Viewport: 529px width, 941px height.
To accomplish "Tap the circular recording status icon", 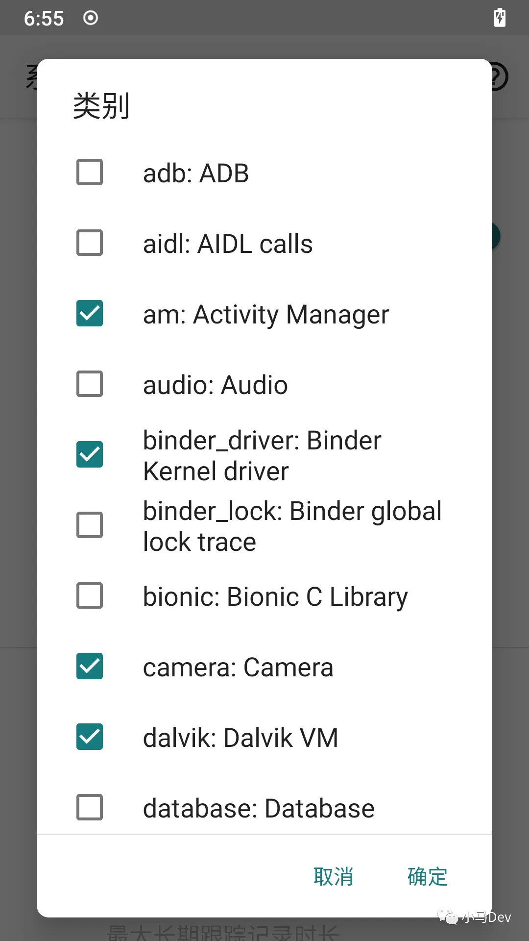I will click(x=91, y=18).
